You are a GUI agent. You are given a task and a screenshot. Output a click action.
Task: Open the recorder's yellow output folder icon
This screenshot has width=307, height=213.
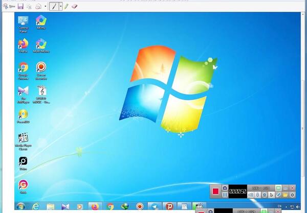pos(286,195)
